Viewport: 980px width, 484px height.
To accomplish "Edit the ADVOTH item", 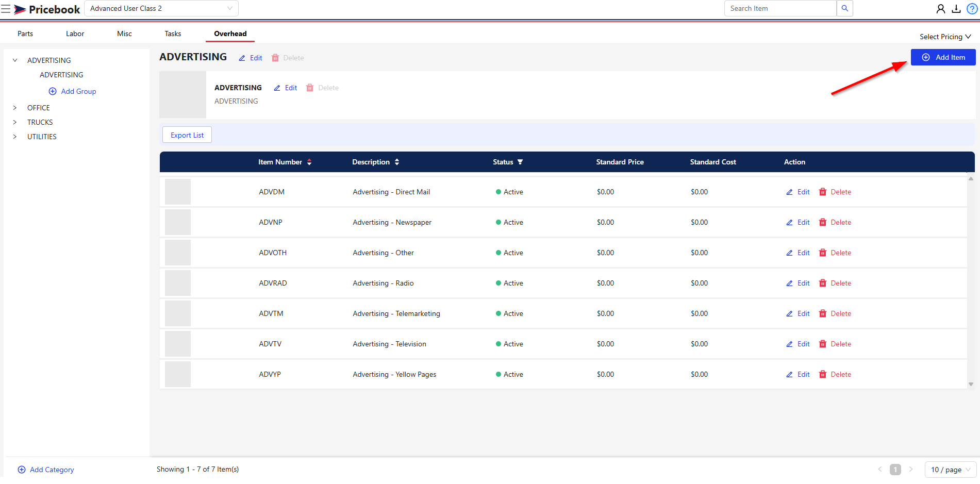I will pos(798,253).
